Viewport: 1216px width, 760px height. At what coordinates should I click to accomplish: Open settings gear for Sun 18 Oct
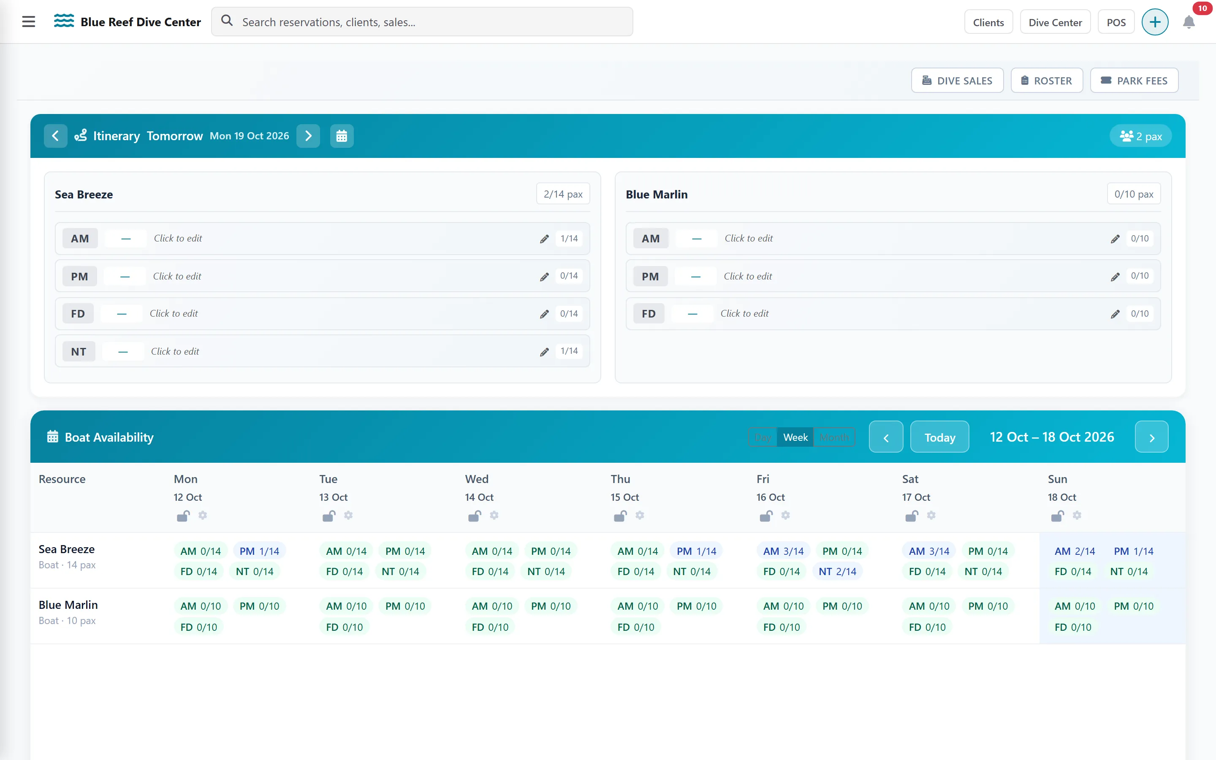pyautogui.click(x=1077, y=515)
